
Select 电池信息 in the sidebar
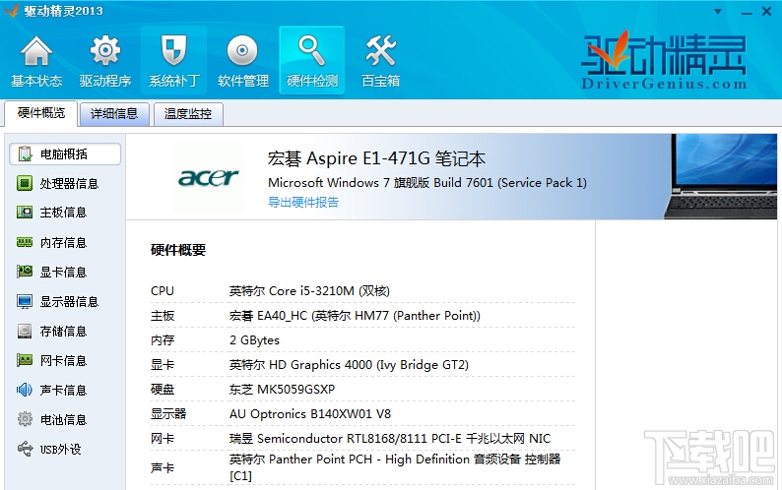[x=65, y=419]
